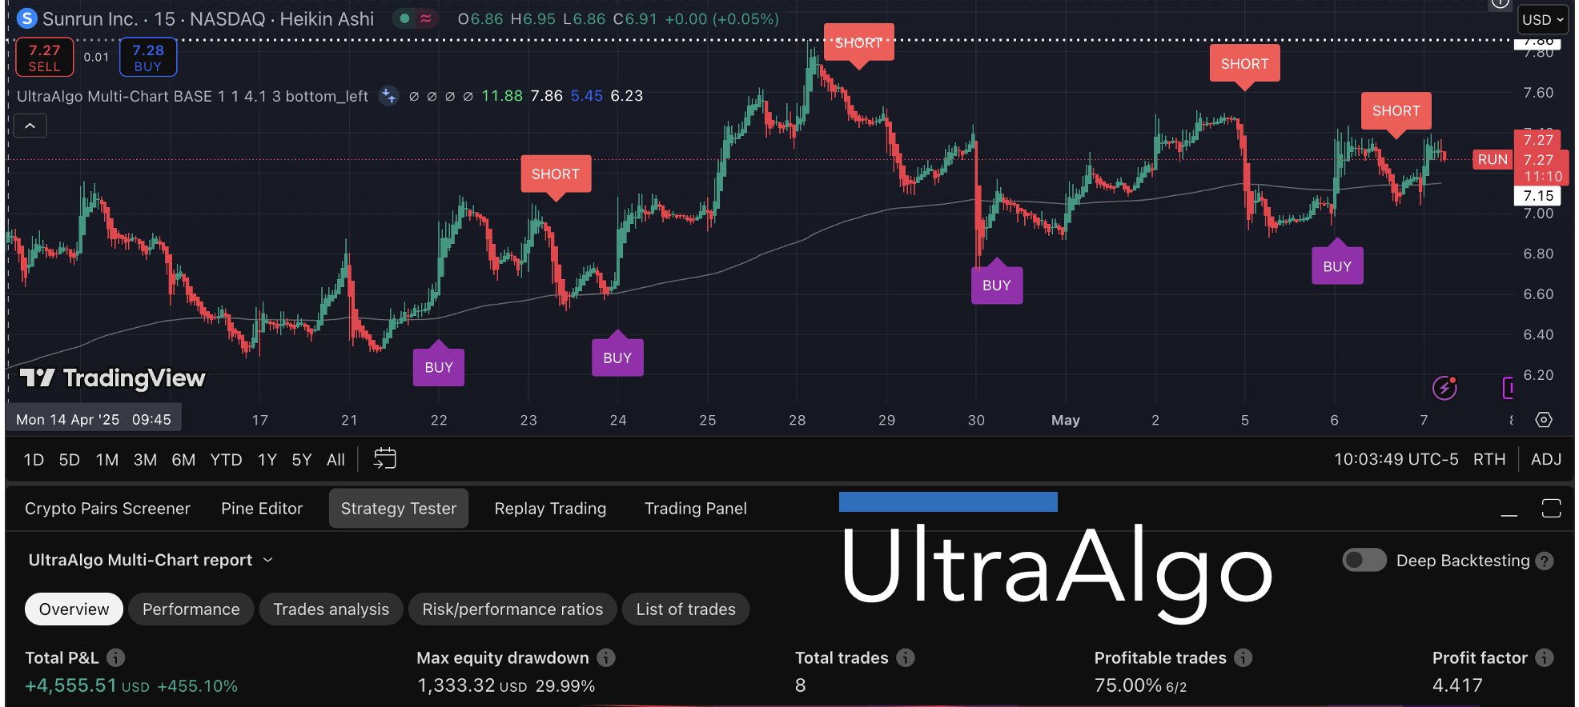Click the Sunrun symbol logo icon
The image size is (1579, 707).
tap(27, 18)
